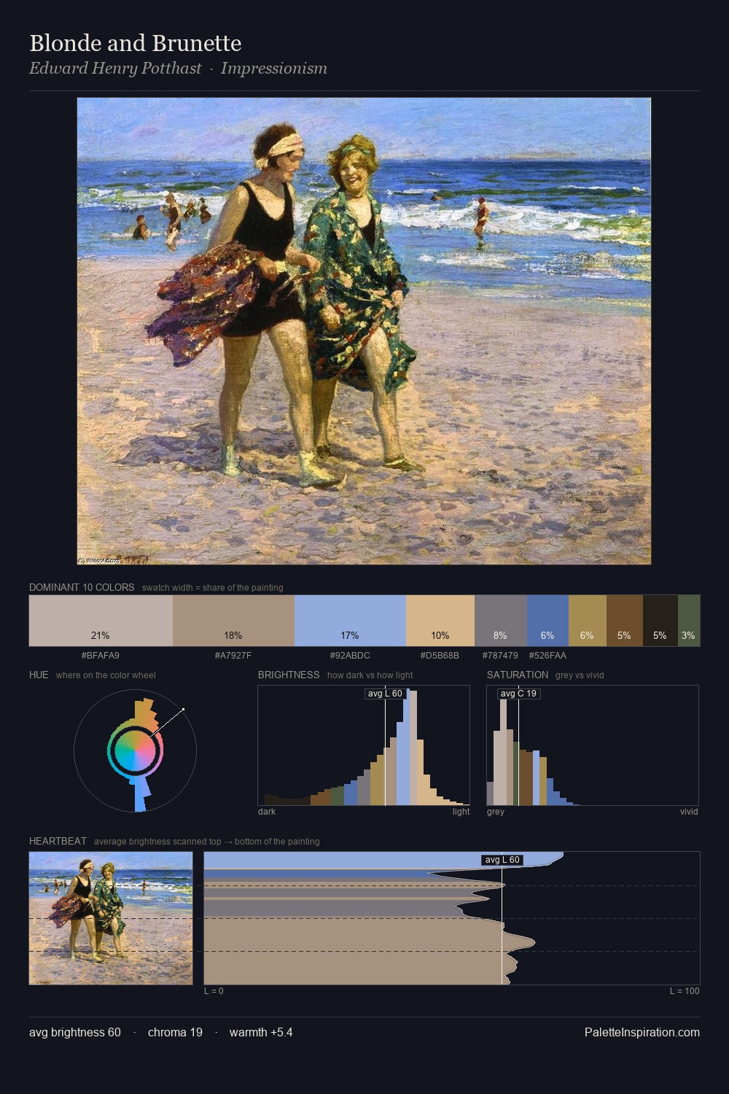Click 'where on the color wheel' caption
This screenshot has width=729, height=1094.
(x=106, y=675)
